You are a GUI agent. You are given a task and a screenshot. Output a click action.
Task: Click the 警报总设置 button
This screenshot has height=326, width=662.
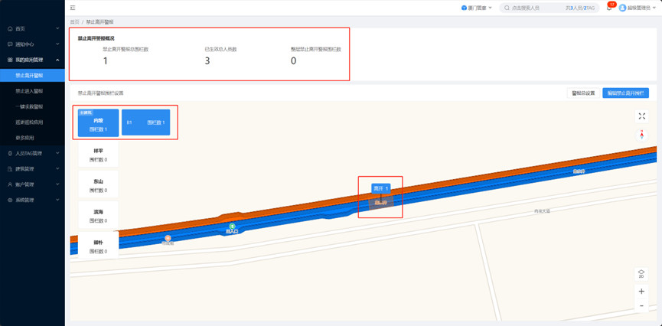coord(582,93)
